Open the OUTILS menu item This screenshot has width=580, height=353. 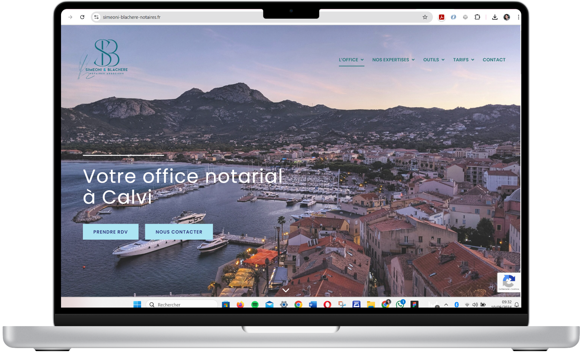click(x=431, y=60)
